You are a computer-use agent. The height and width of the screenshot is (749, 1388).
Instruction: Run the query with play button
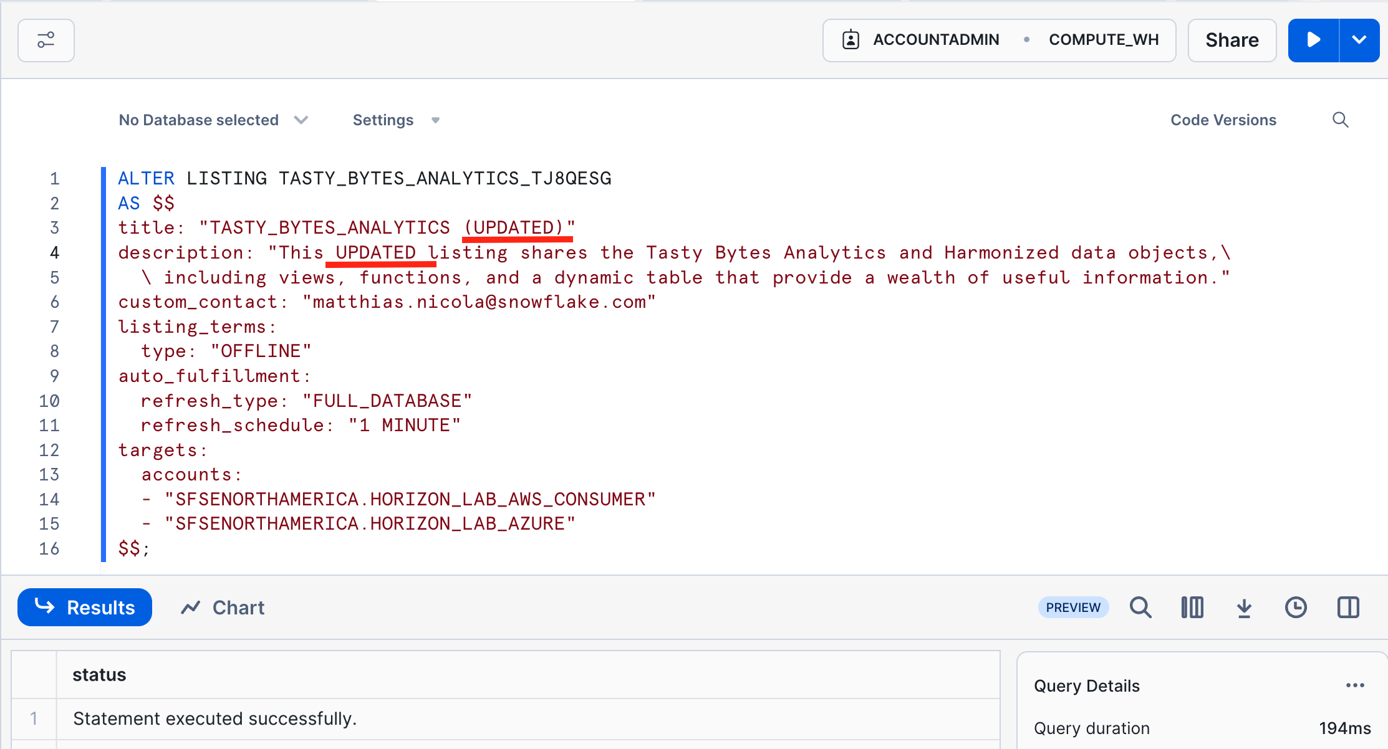click(x=1313, y=41)
